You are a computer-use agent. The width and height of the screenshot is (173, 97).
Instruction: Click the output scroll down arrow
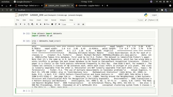tap(154, 86)
